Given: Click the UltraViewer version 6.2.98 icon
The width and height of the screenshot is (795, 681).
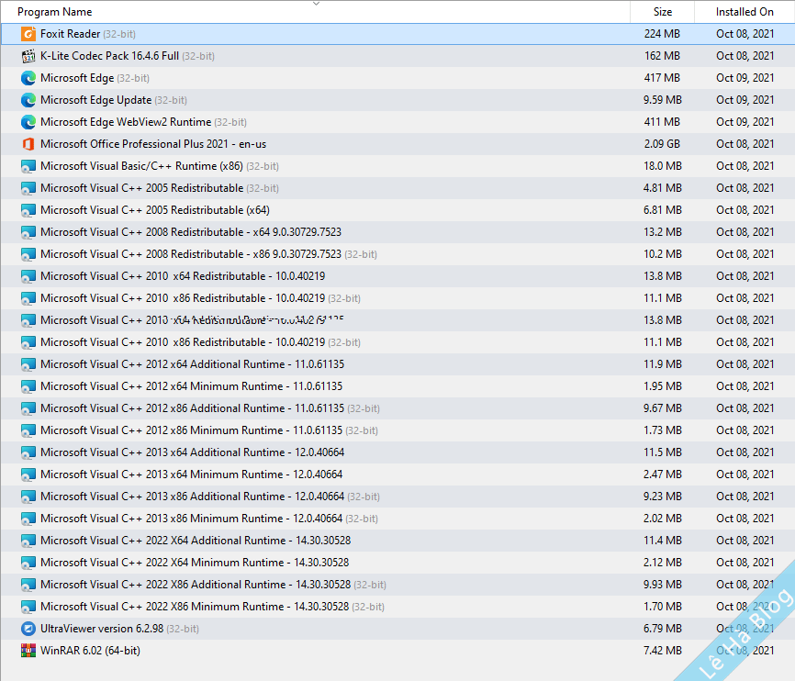Looking at the screenshot, I should tap(28, 629).
